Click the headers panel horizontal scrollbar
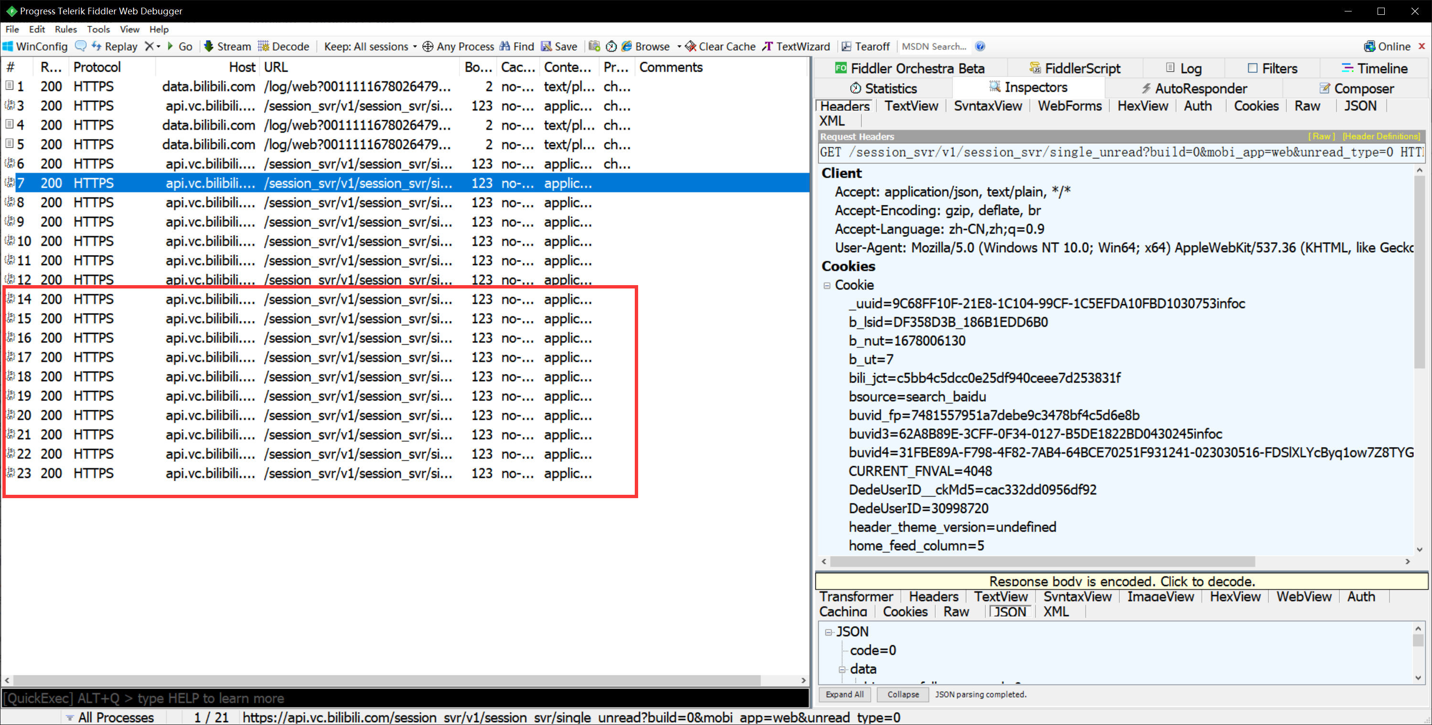This screenshot has width=1432, height=725. [x=1042, y=562]
